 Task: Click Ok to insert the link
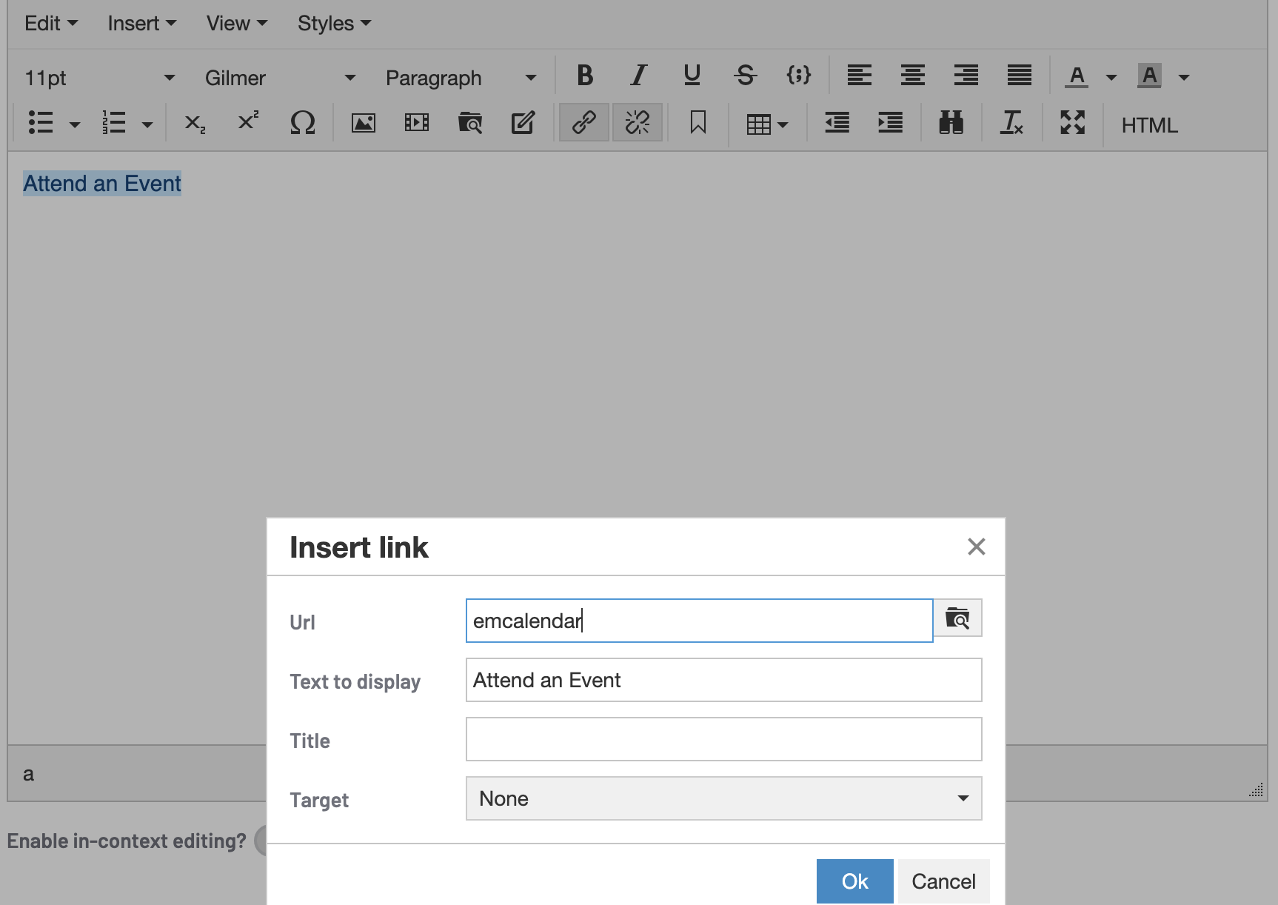854,881
